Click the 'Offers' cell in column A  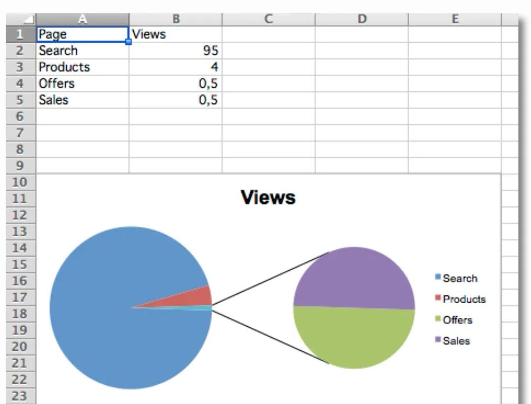pyautogui.click(x=82, y=83)
